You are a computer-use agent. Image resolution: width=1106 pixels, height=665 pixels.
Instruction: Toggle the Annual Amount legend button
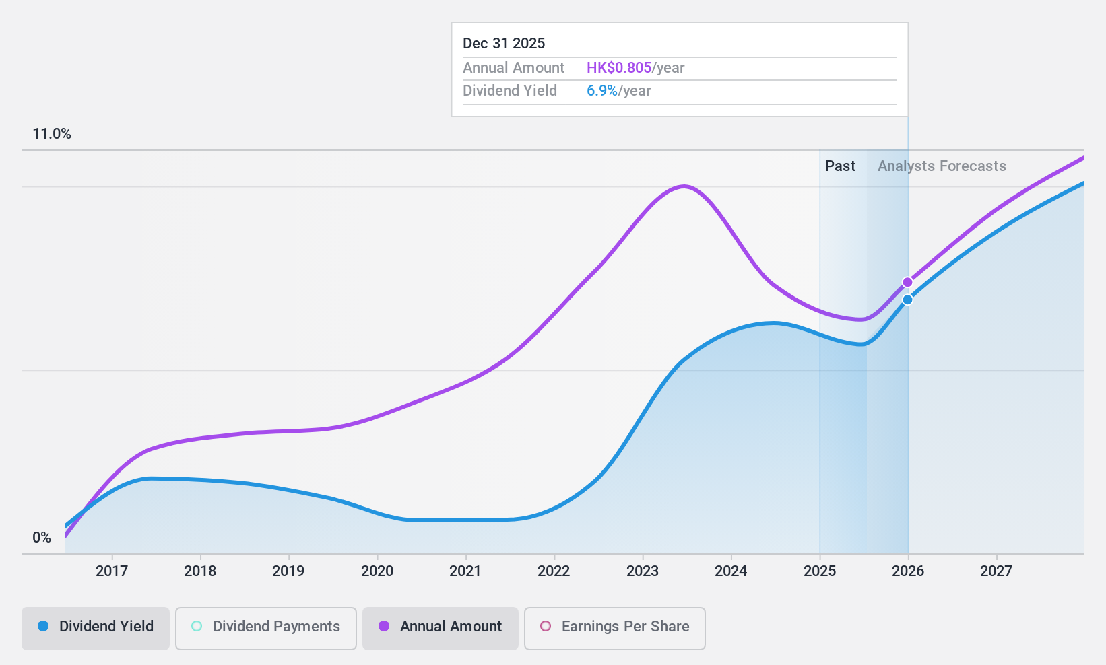coord(440,628)
